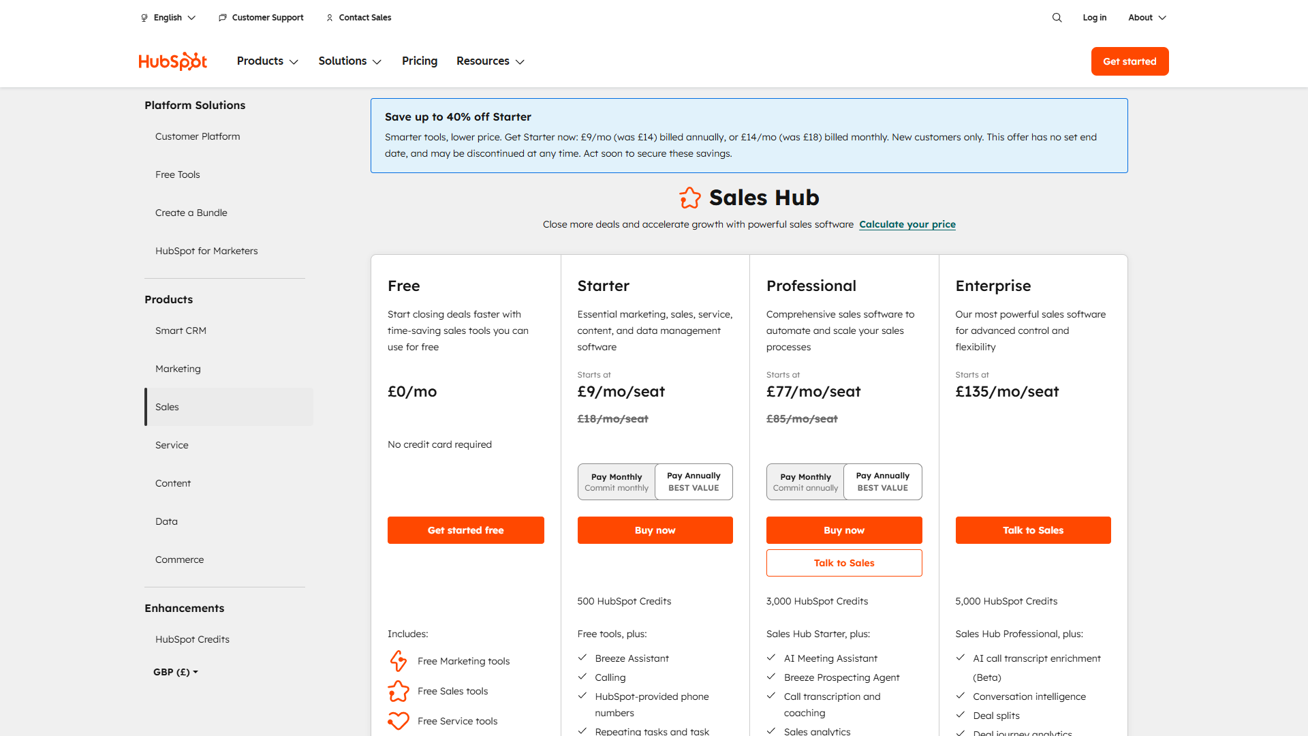Click the Free Marketing tools bolt icon
The height and width of the screenshot is (736, 1308).
coord(399,661)
